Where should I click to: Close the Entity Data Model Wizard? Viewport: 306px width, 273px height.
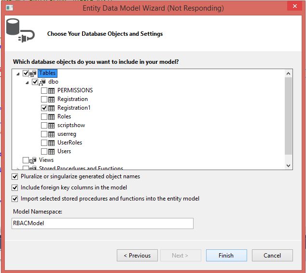click(295, 6)
